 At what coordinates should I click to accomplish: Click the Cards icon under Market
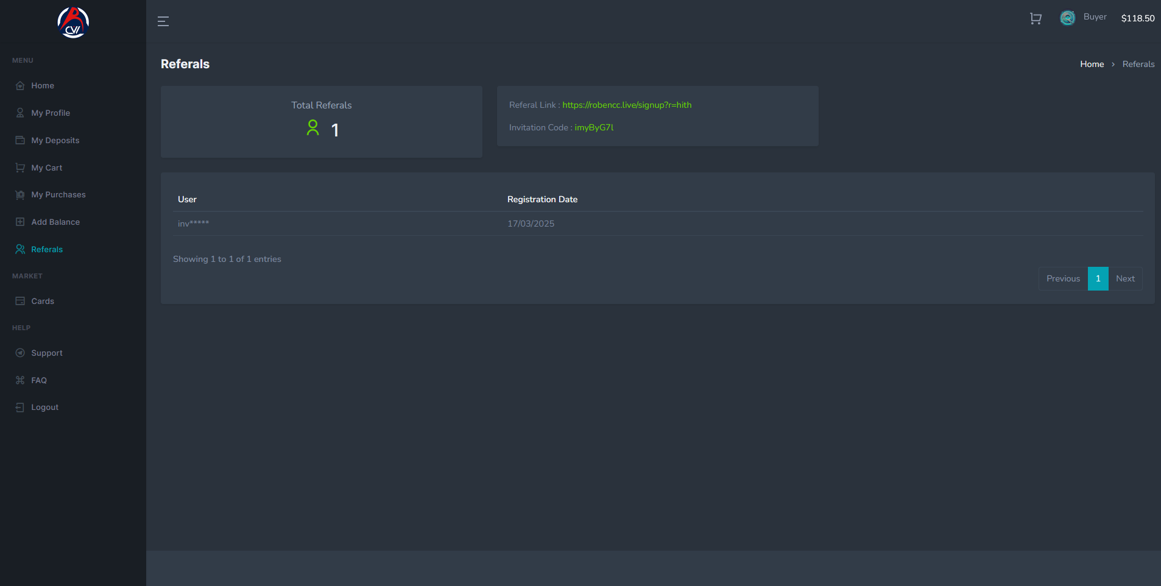[x=20, y=302]
